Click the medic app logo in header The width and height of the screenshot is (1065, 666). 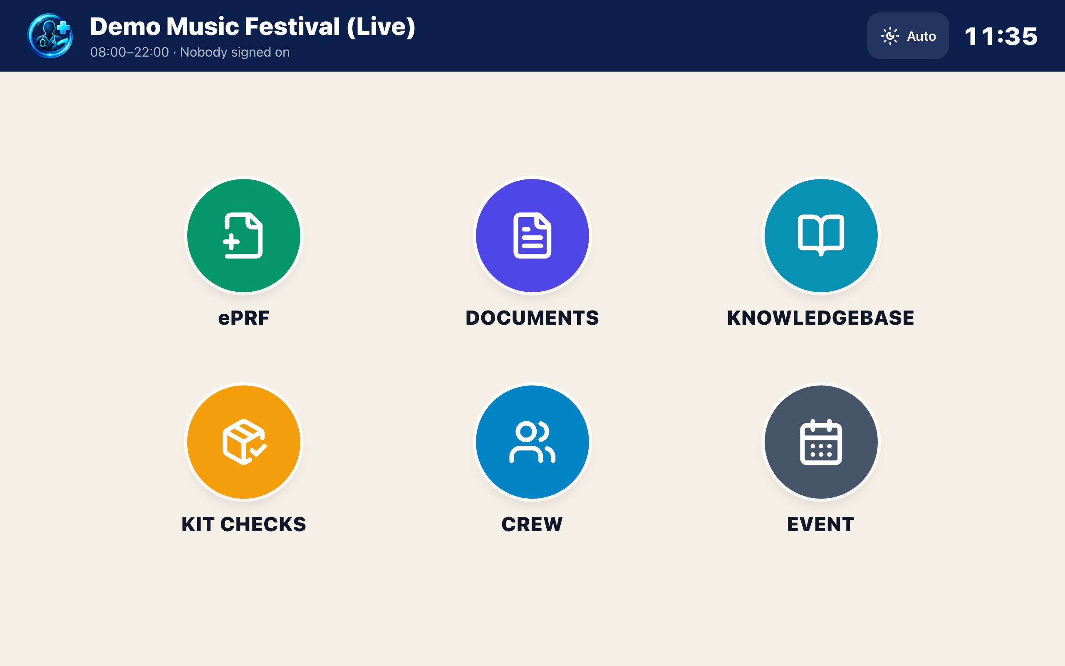tap(50, 36)
